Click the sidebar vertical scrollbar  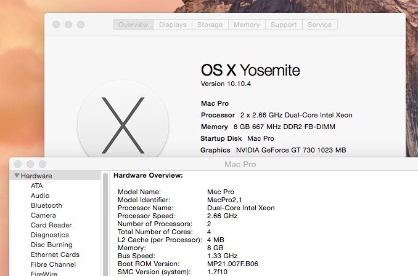tap(105, 224)
